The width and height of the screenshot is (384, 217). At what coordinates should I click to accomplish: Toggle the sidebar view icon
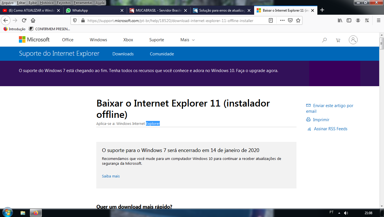(349, 20)
